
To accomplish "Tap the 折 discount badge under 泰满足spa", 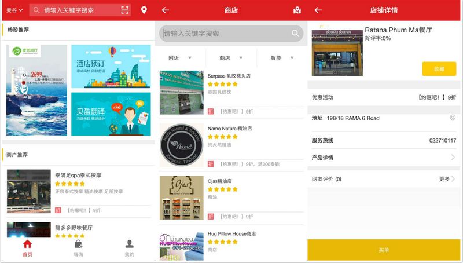I will [58, 210].
